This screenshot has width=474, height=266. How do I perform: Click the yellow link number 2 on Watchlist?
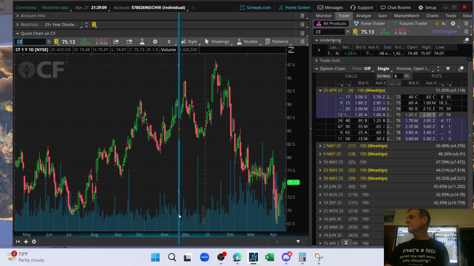[x=94, y=24]
